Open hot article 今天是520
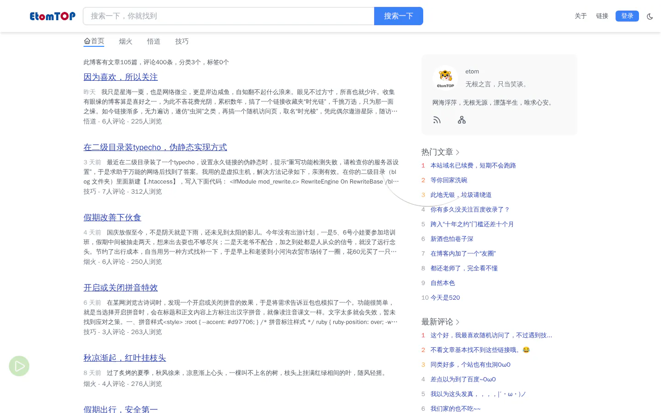Screen dimensions: 661x413 click(x=445, y=298)
